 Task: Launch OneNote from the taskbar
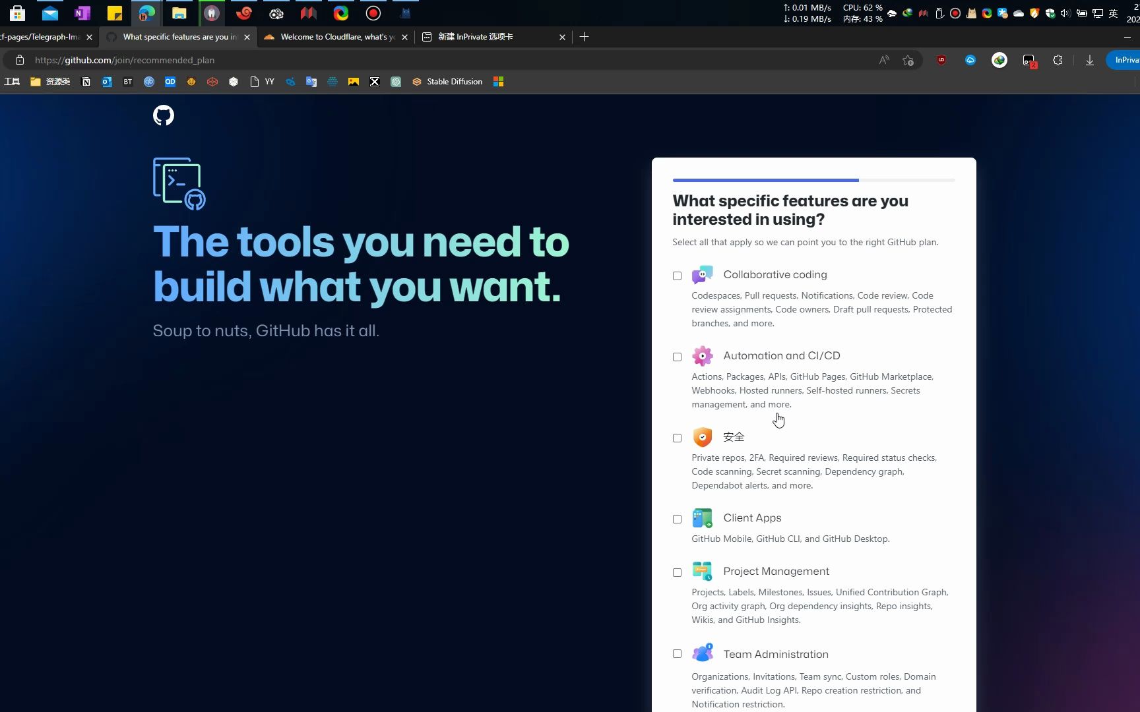coord(82,13)
